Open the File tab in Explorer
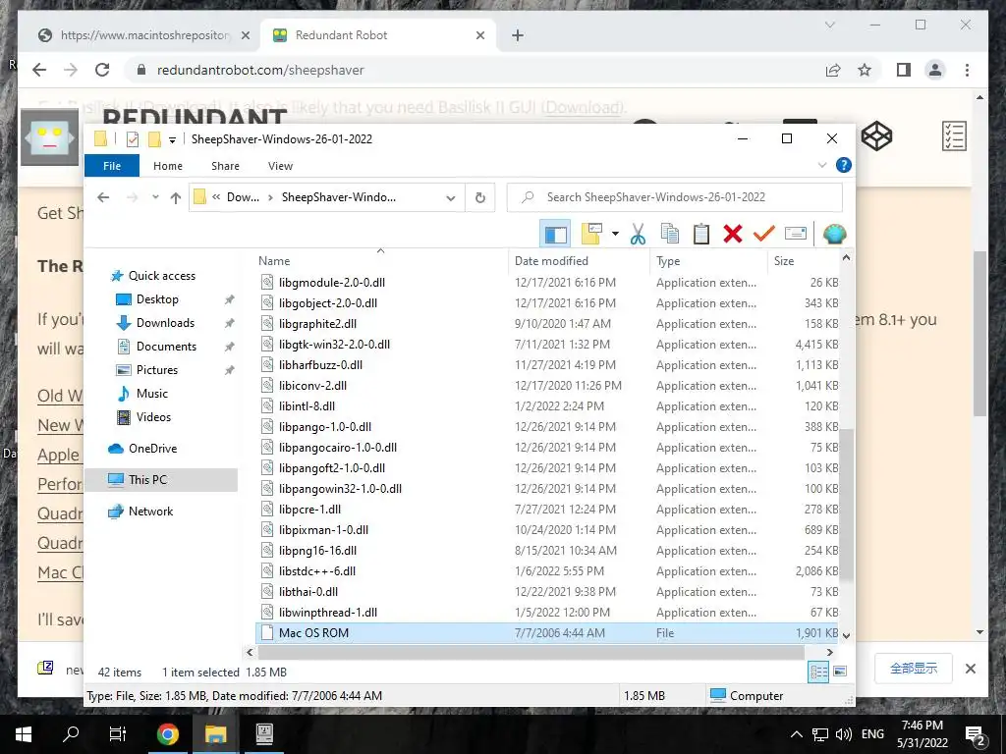Screen dimensions: 1006x754 point(112,166)
